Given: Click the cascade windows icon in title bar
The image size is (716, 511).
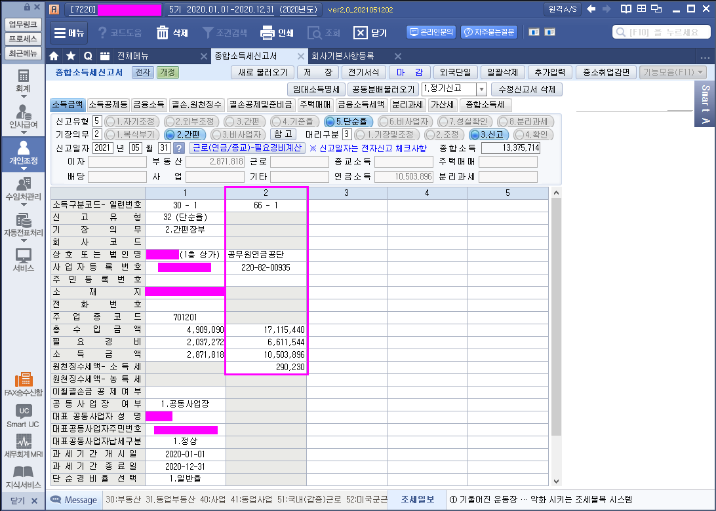Looking at the screenshot, I should pos(656,9).
